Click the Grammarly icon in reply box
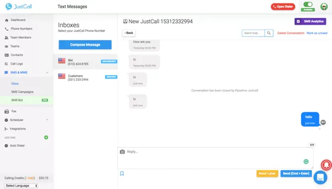The image size is (332, 189). point(306,161)
